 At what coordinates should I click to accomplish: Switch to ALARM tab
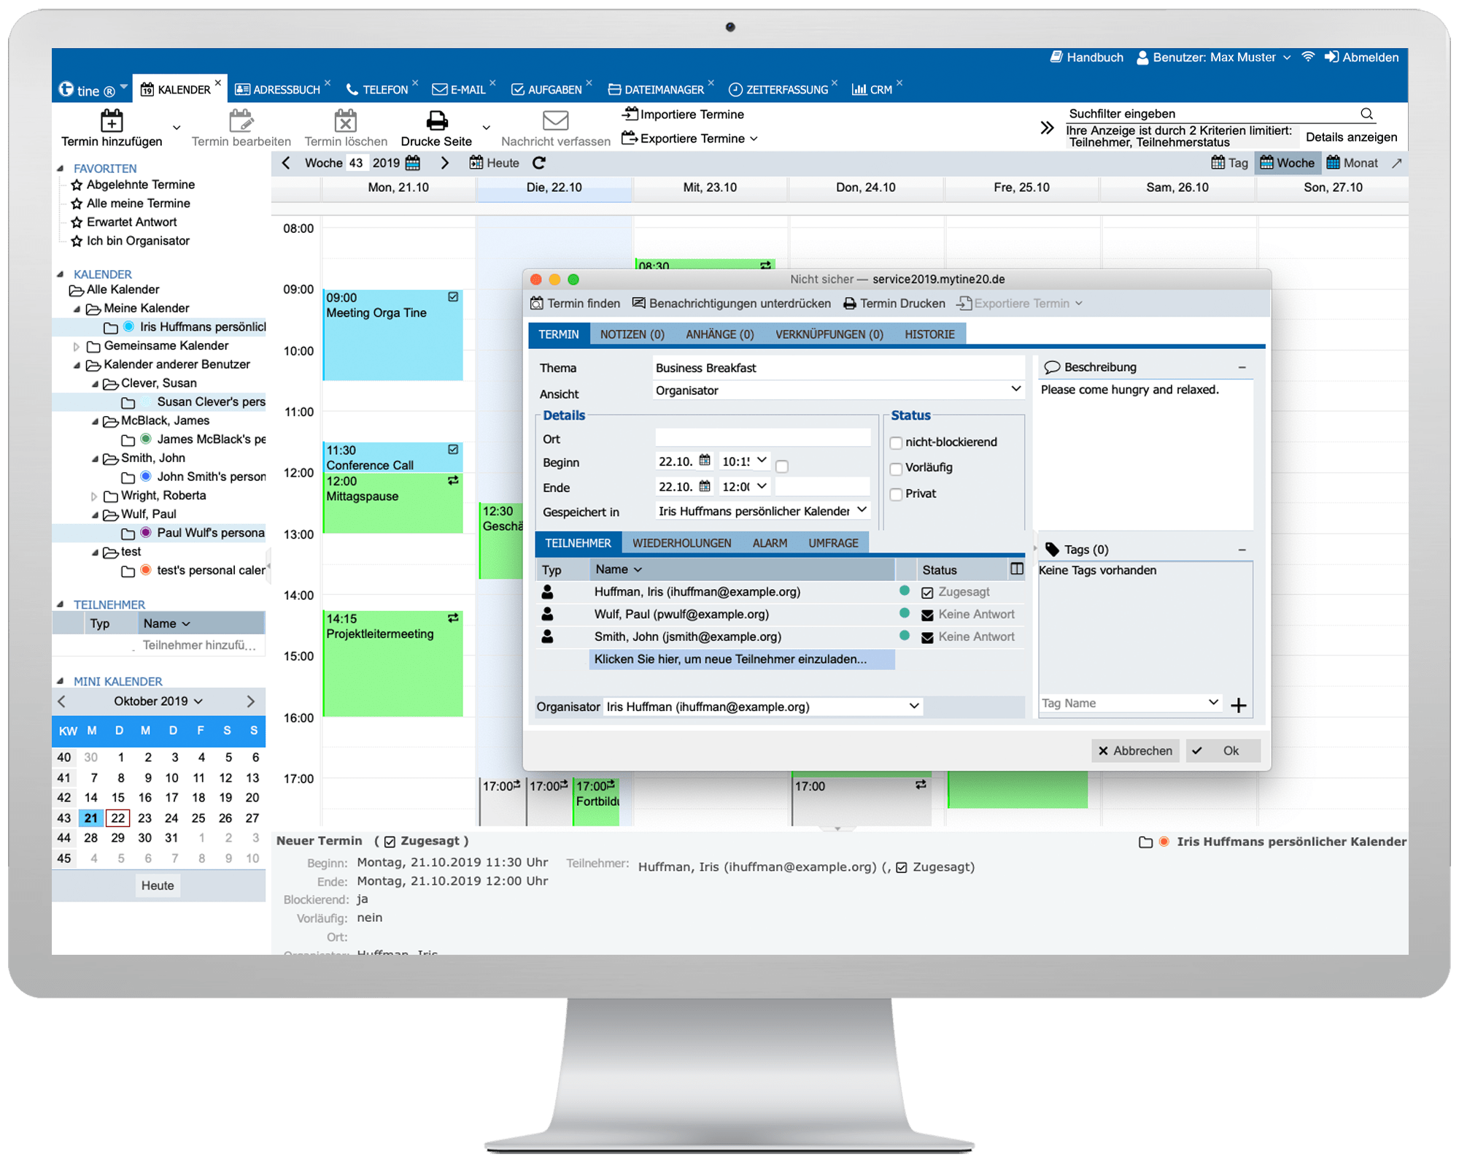[x=770, y=543]
